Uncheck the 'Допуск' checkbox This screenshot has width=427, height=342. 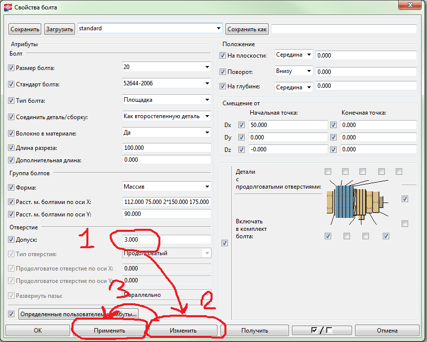pyautogui.click(x=11, y=240)
